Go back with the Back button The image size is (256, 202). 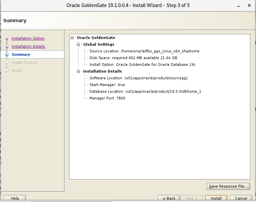point(169,198)
